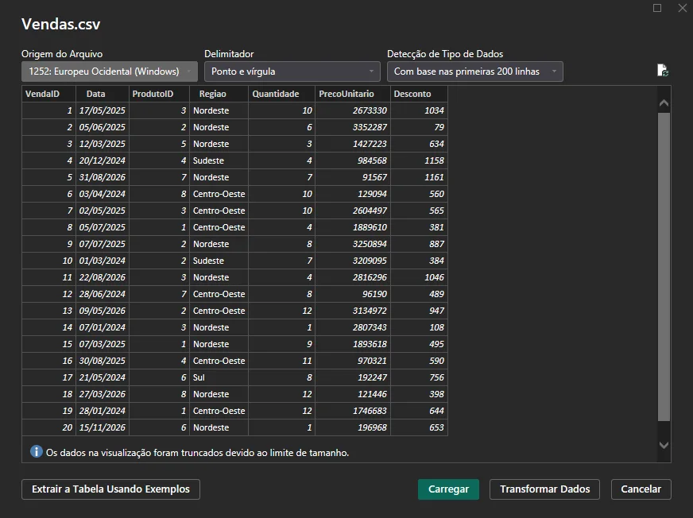Viewport: 693px width, 518px height.
Task: Click the date cell 28/01/2024
Action: (x=103, y=411)
